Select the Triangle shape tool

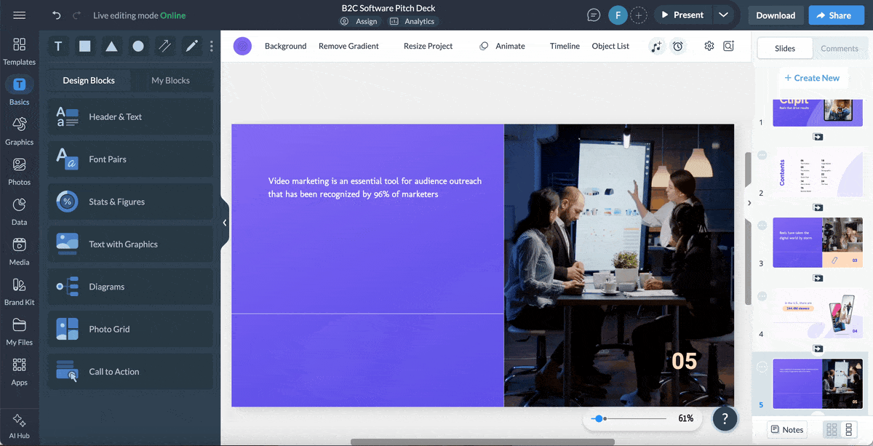click(111, 46)
